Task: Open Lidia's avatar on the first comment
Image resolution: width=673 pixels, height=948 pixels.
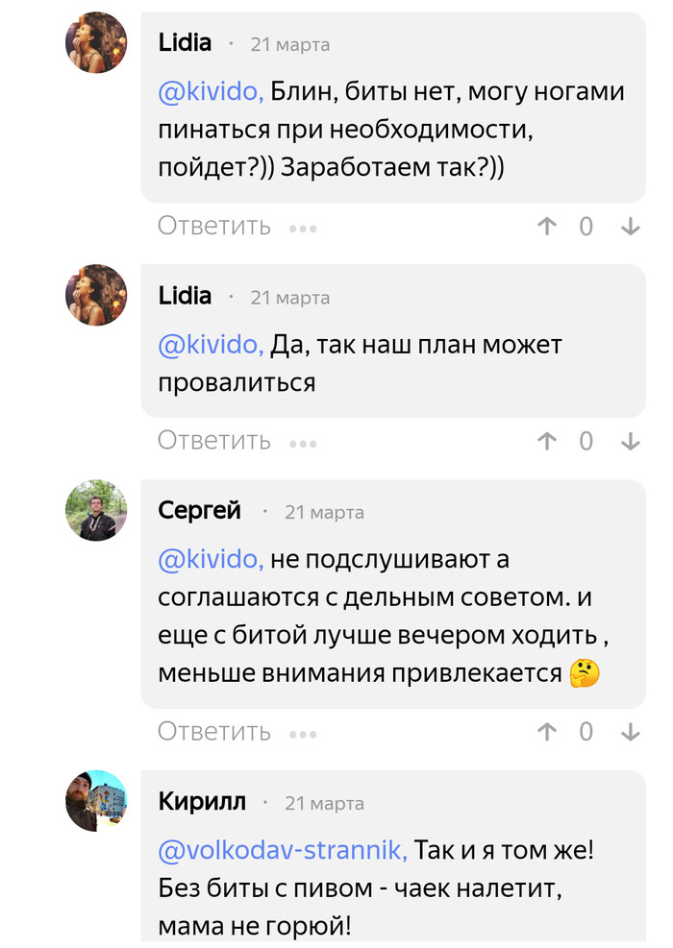Action: pos(96,43)
